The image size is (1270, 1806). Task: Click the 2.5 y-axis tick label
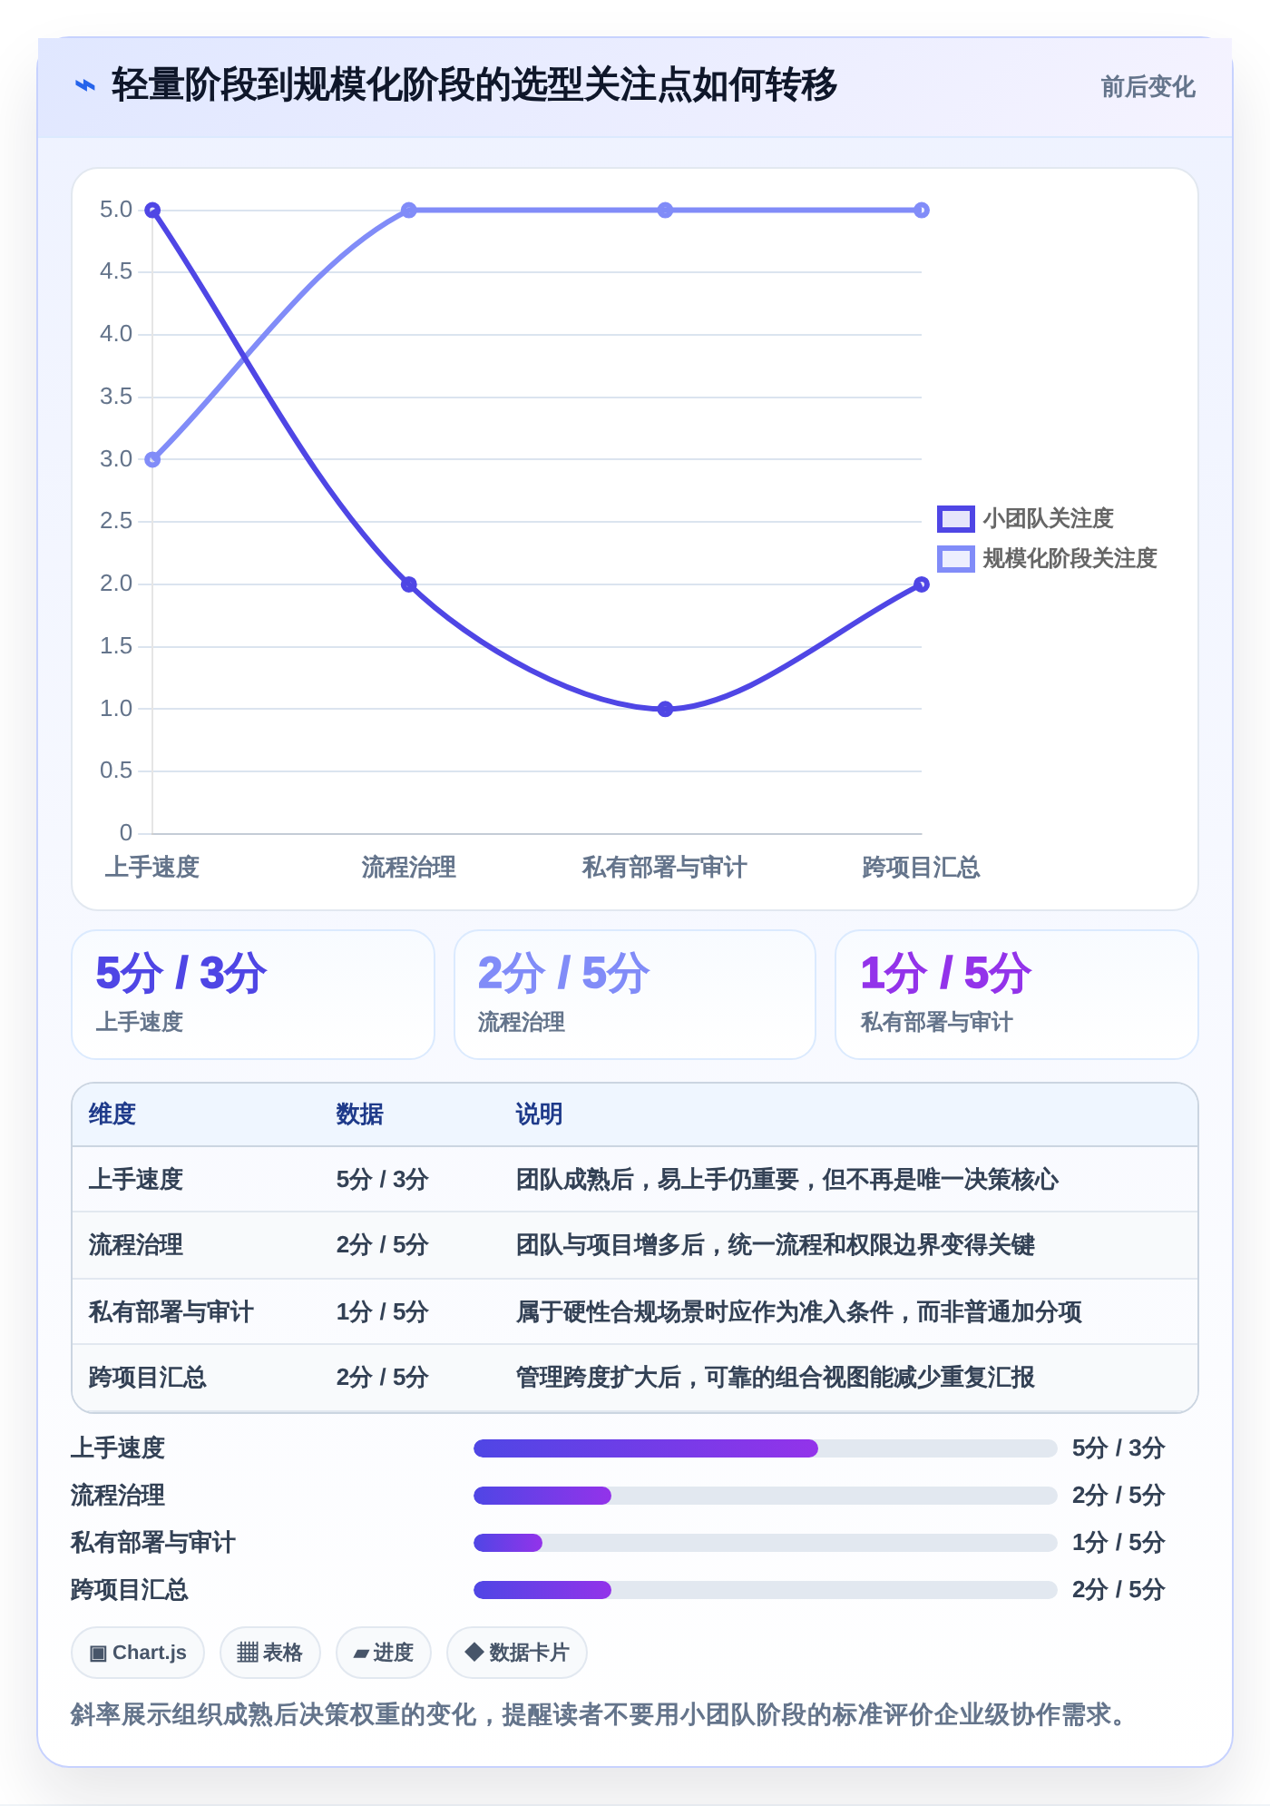click(116, 521)
